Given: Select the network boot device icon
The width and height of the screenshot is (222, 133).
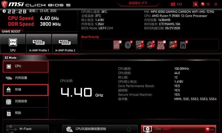Looking at the screenshot, I should coord(183,45).
